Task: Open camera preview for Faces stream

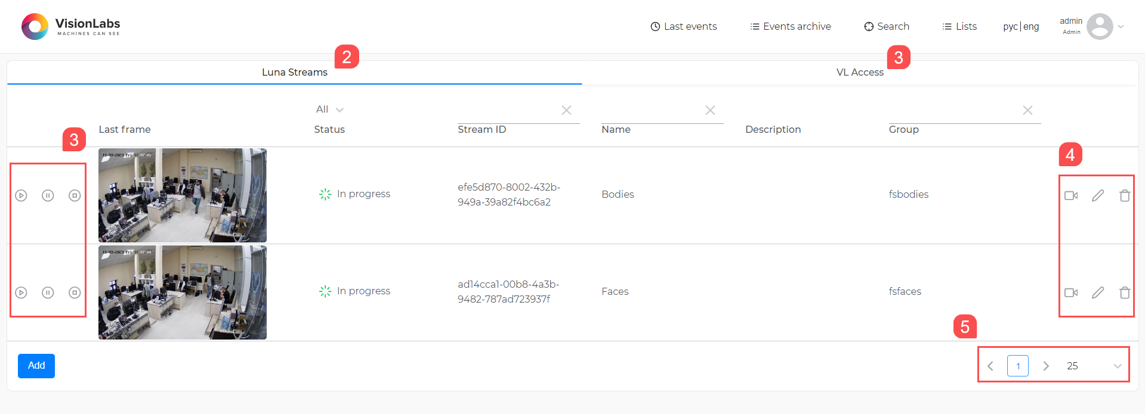Action: click(1071, 292)
